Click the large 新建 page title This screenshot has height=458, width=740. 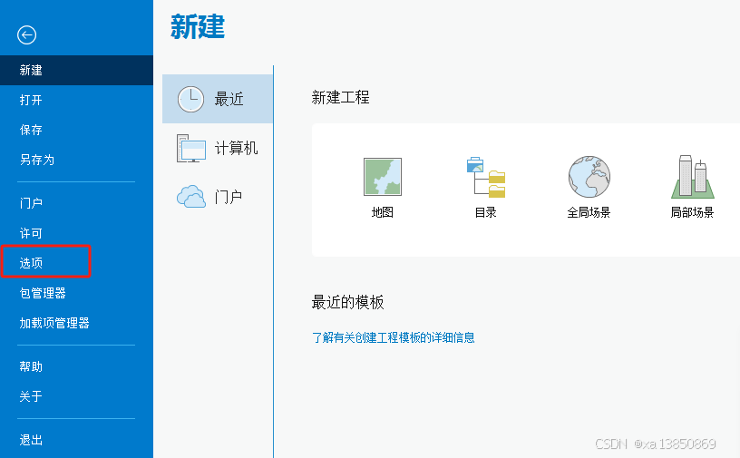pos(198,26)
